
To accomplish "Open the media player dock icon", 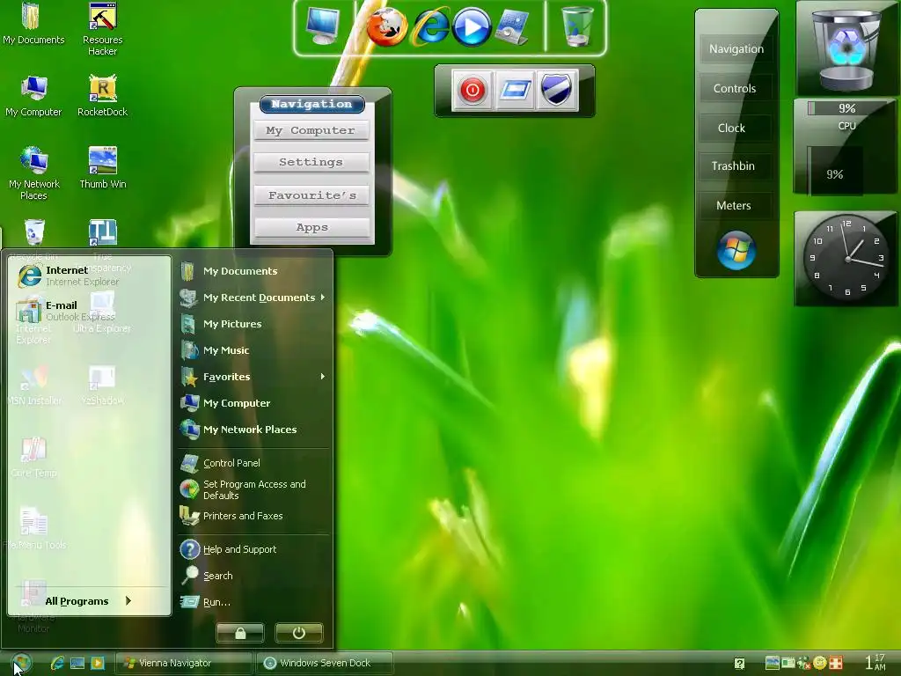I will tap(472, 27).
